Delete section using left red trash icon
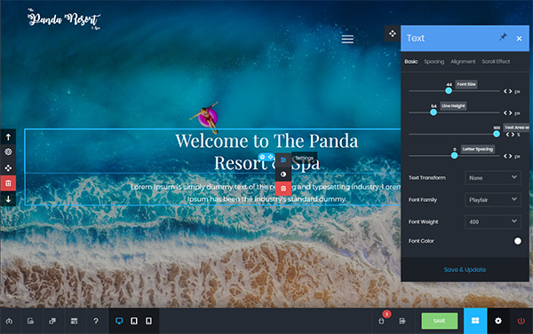Screen dimensions: 533x334 [8, 183]
